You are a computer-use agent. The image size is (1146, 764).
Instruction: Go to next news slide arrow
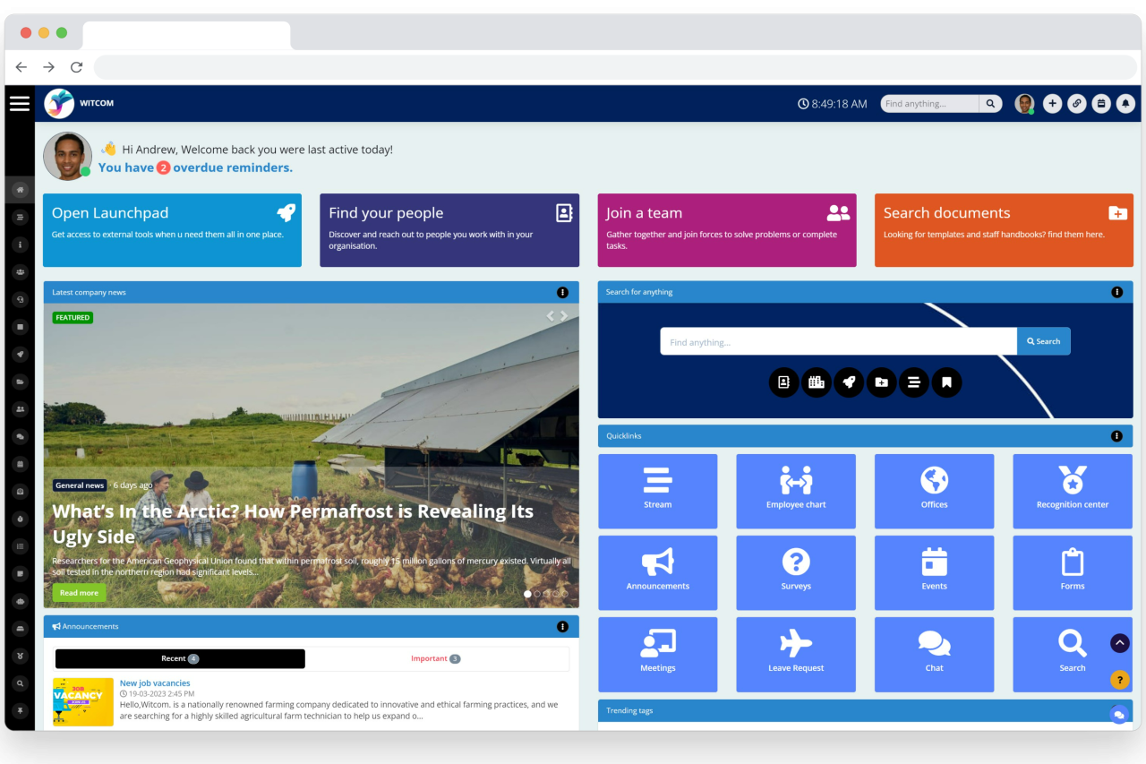pyautogui.click(x=564, y=315)
